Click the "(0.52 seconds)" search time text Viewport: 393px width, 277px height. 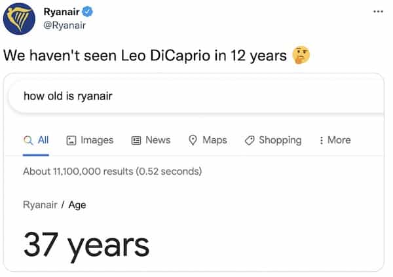point(168,172)
